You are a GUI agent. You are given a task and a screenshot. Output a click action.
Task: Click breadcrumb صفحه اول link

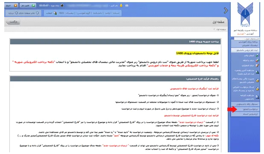point(221,29)
